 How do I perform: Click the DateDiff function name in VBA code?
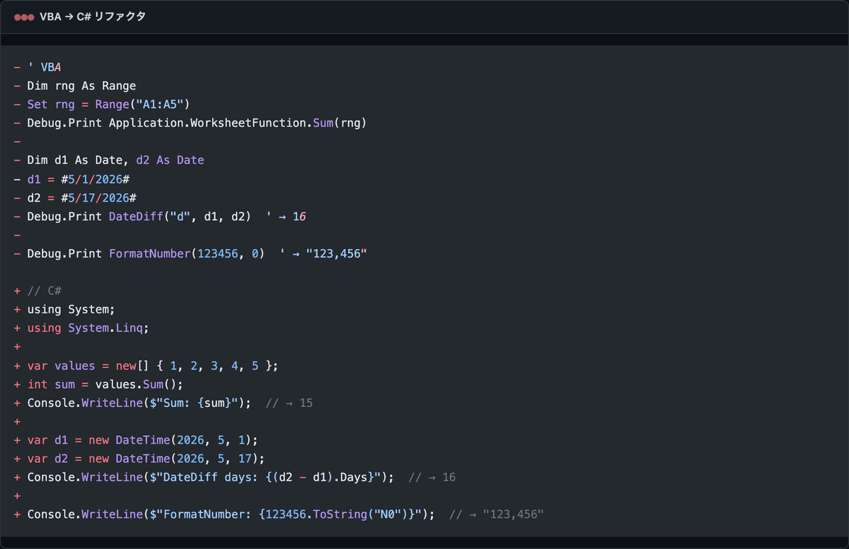tap(137, 216)
